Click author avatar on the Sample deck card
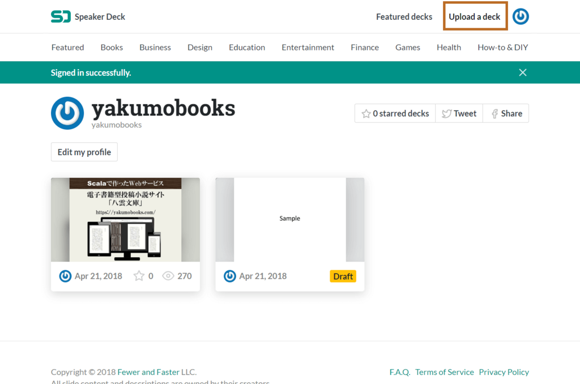The image size is (580, 384). tap(230, 276)
